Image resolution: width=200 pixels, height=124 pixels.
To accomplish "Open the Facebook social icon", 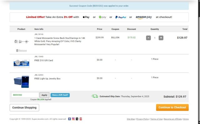I will (69, 119).
